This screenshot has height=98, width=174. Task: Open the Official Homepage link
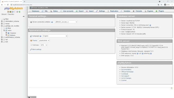[x=127, y=72]
